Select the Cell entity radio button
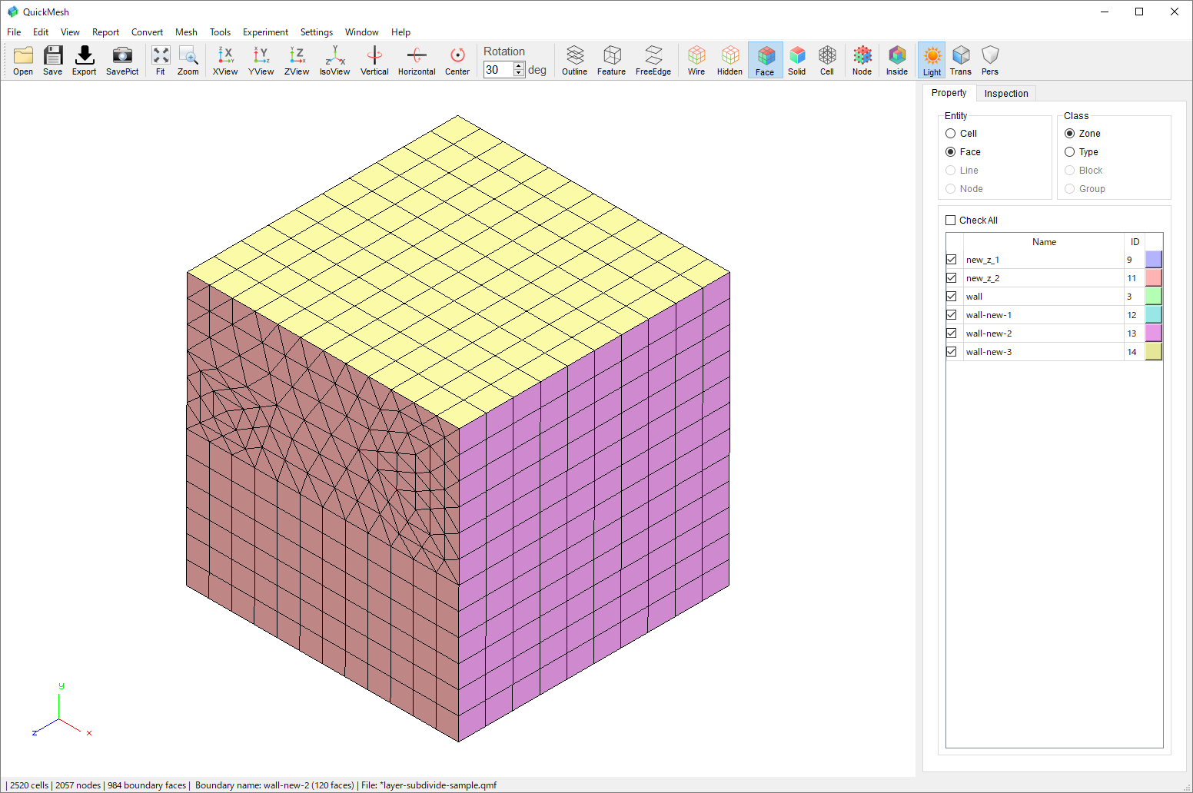The image size is (1193, 793). pyautogui.click(x=950, y=133)
